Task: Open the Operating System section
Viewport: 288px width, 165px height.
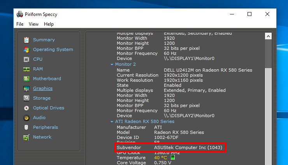Action: (53, 49)
